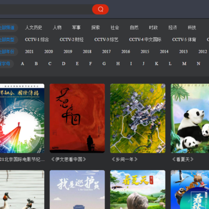
Task: Filter by 时政 category
Action: (x=153, y=28)
